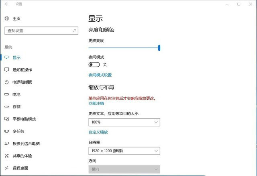257x176 pixels.
Task: Click the 立即注销 sign-out link
Action: tap(96, 103)
